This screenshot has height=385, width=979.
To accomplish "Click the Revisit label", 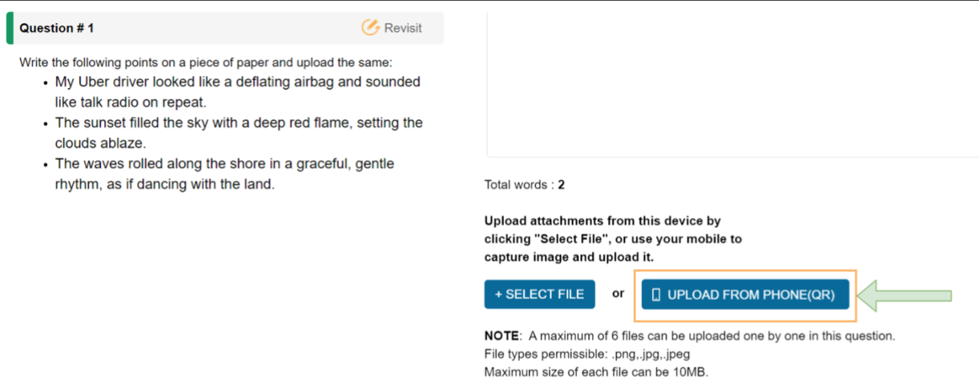I will [x=403, y=28].
